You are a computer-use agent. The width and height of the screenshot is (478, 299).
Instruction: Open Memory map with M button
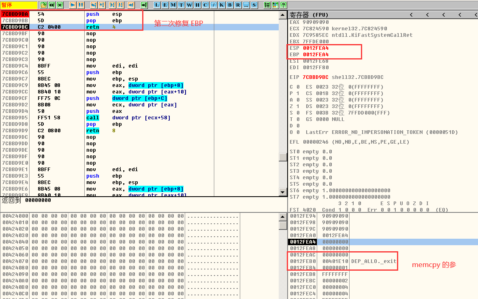(x=173, y=5)
